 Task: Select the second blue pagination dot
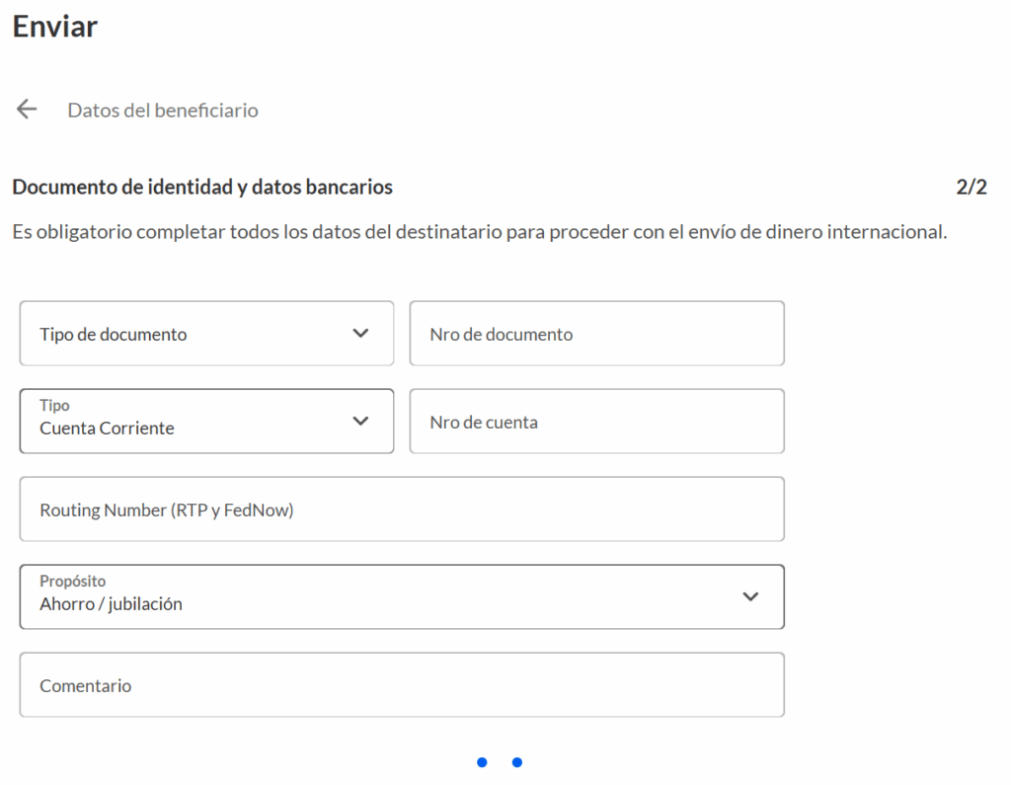coord(516,762)
